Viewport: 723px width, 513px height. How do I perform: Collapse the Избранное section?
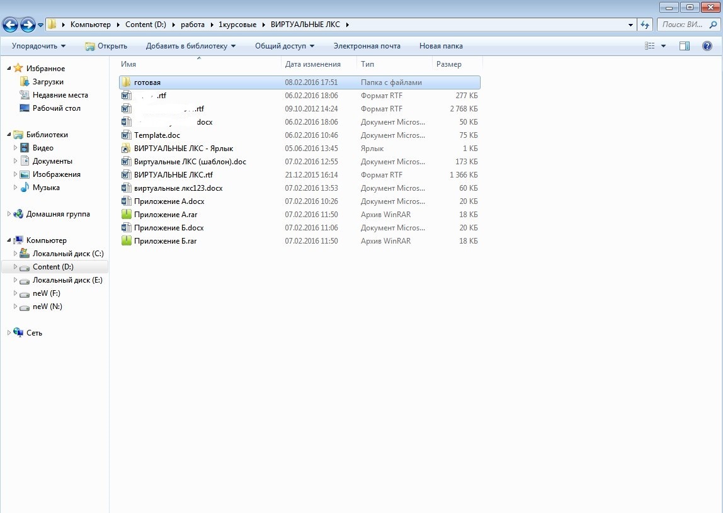pos(9,68)
